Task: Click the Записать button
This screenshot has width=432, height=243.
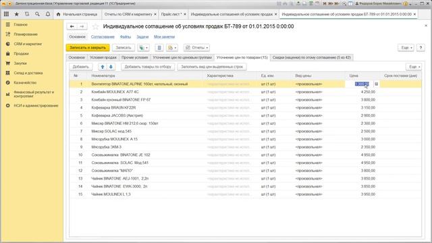Action: (123, 48)
